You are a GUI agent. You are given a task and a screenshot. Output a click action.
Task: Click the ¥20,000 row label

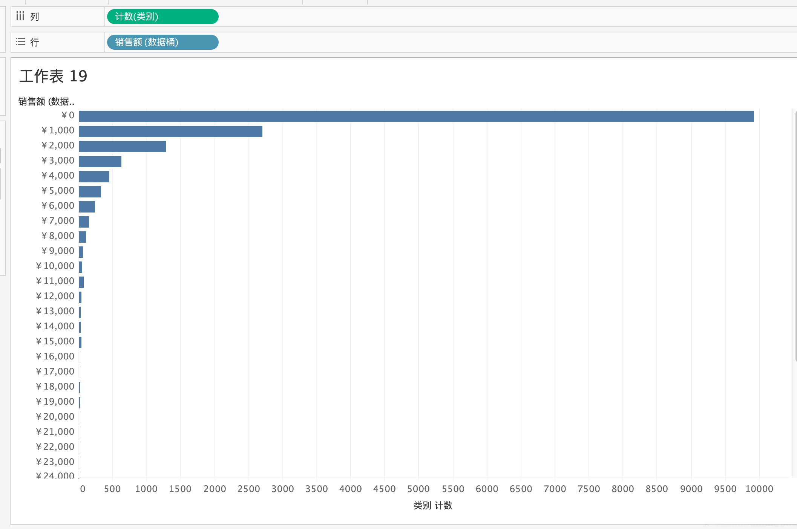[55, 417]
